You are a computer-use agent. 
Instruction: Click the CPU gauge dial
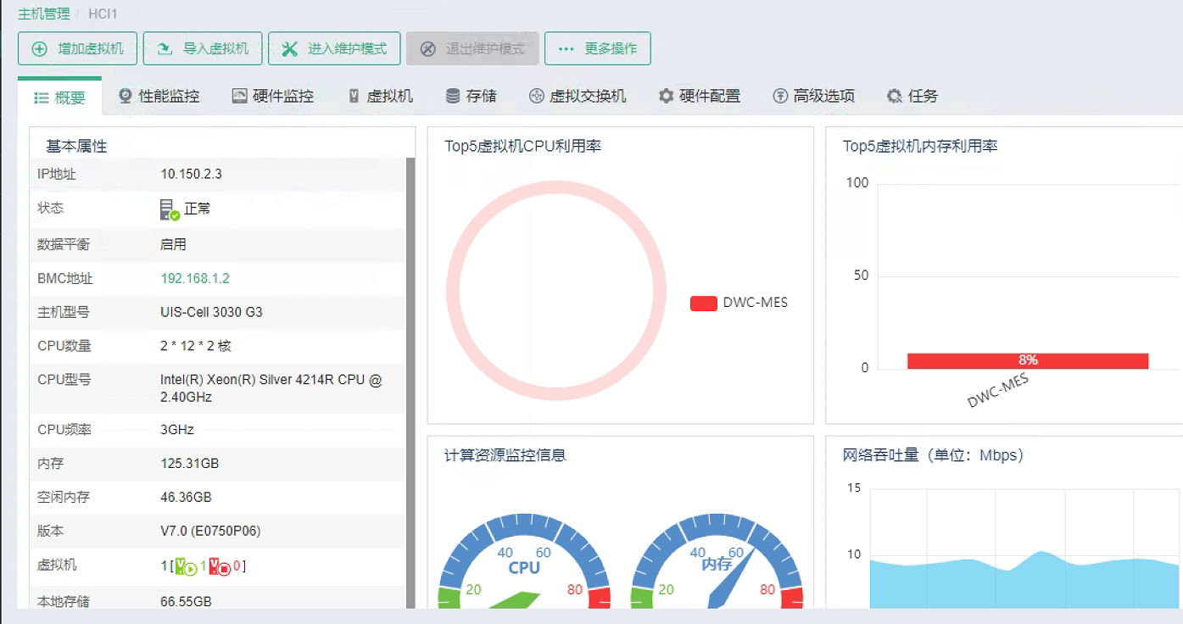(x=524, y=561)
